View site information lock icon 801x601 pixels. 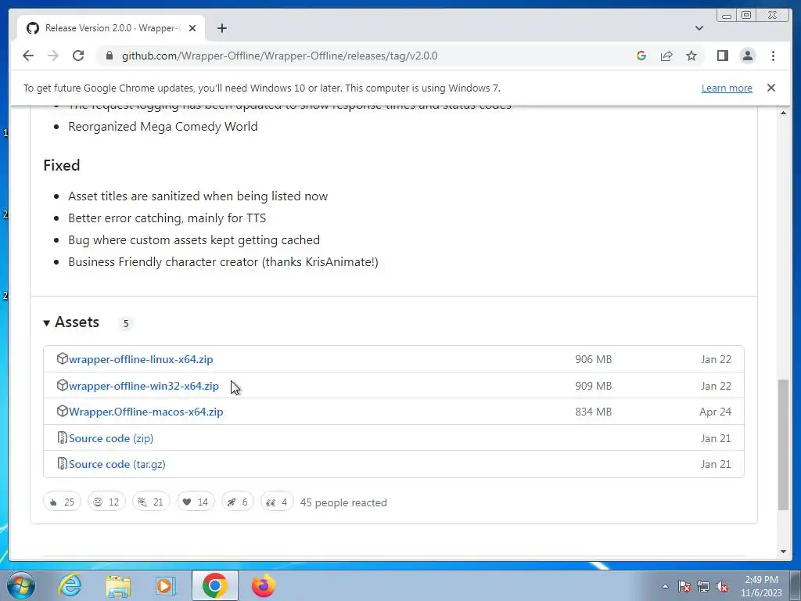click(109, 56)
